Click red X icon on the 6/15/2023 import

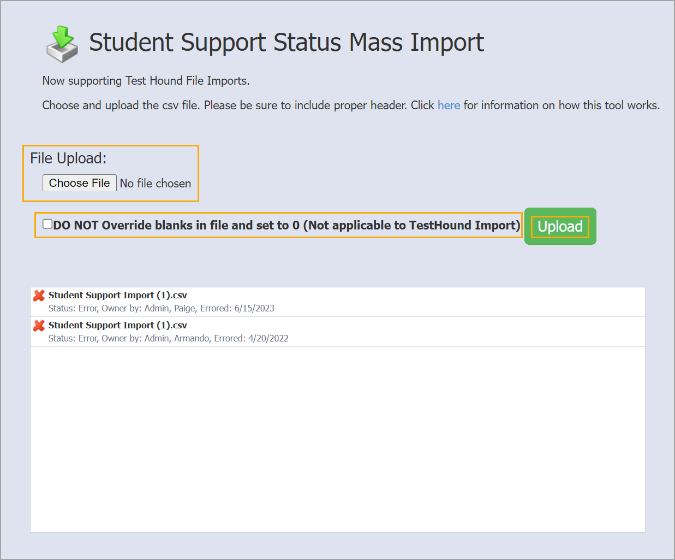pos(39,296)
